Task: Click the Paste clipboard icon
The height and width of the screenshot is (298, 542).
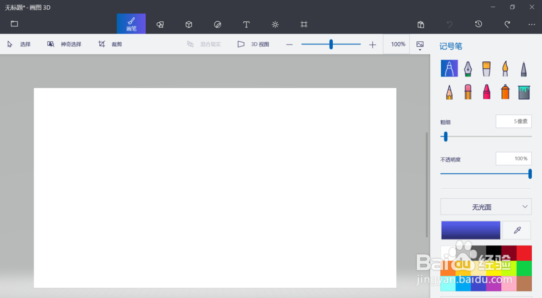Action: (x=421, y=24)
